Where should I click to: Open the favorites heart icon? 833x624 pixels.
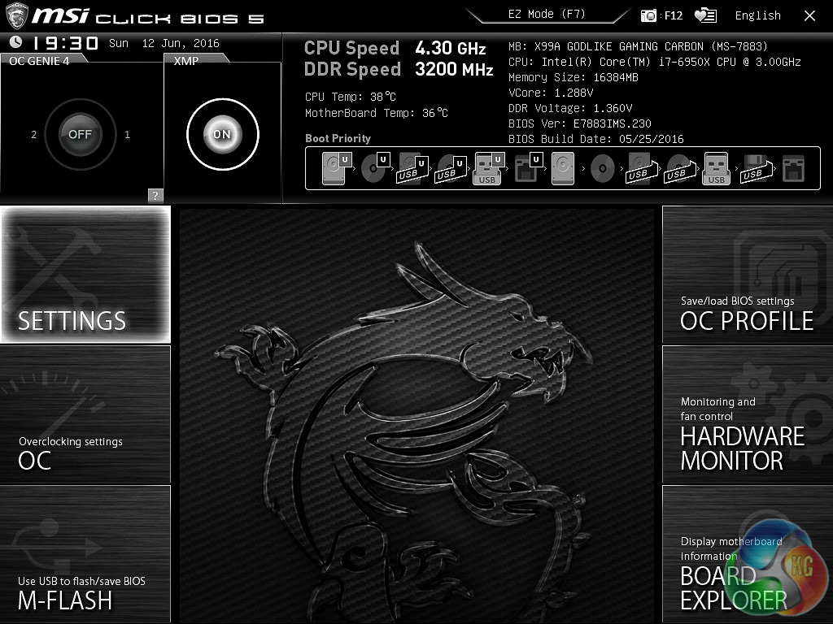tap(704, 15)
